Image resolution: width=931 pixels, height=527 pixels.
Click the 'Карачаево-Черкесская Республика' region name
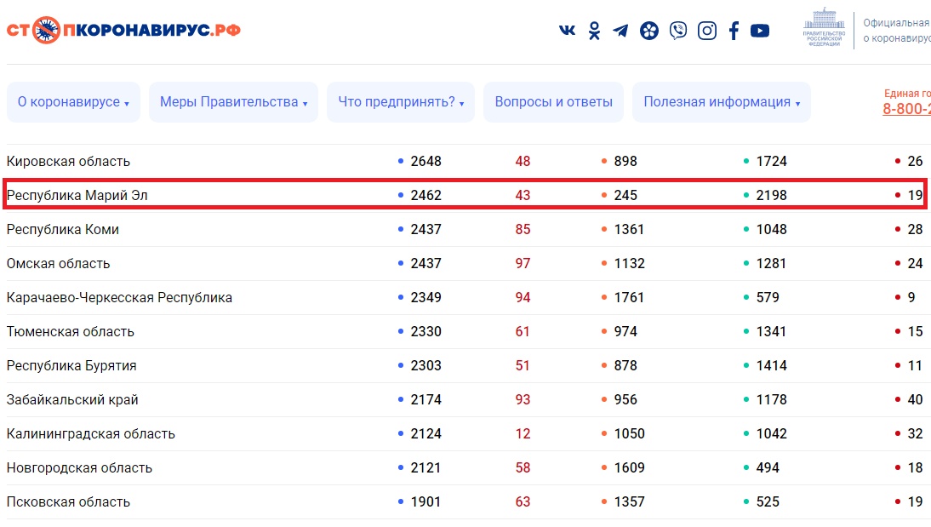coord(119,297)
